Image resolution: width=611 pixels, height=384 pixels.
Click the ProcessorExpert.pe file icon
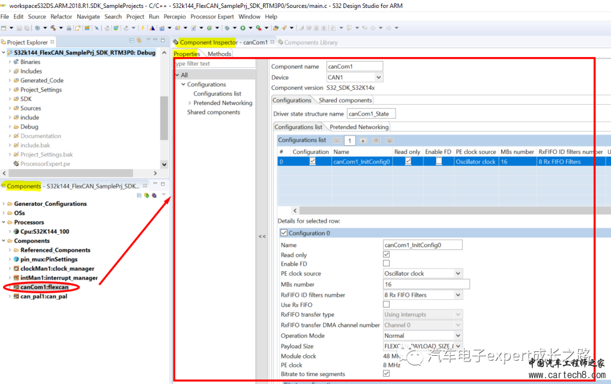click(16, 163)
